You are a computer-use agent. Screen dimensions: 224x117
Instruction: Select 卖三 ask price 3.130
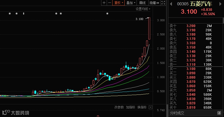191,56
